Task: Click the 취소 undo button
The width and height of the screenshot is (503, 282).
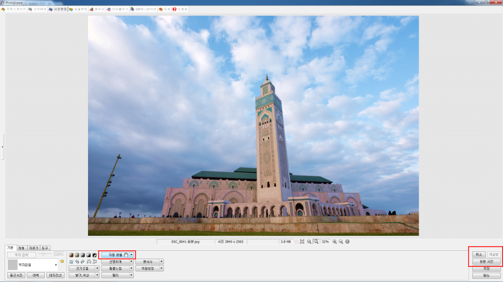Action: click(x=479, y=254)
